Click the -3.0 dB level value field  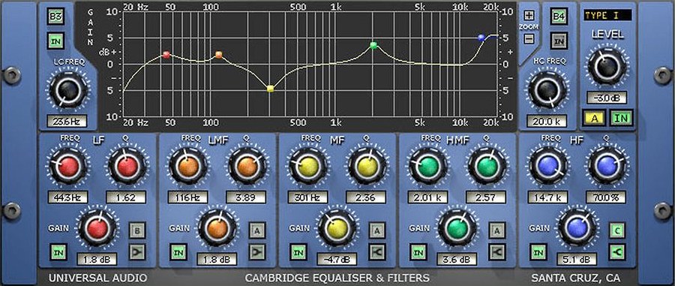pos(607,98)
